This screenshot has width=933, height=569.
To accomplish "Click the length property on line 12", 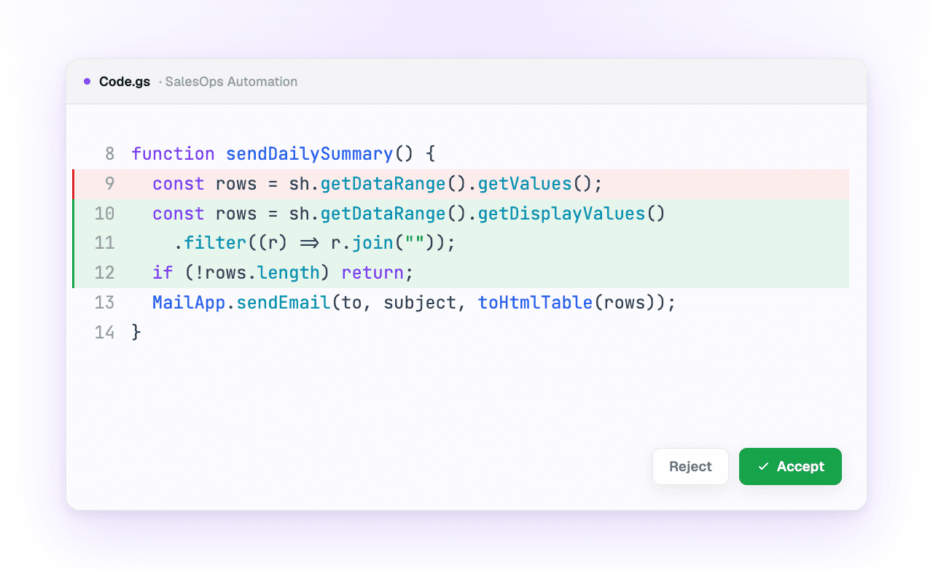I will (x=289, y=273).
